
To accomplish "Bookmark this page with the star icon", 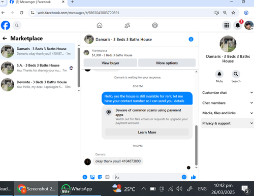I will point(233,13).
